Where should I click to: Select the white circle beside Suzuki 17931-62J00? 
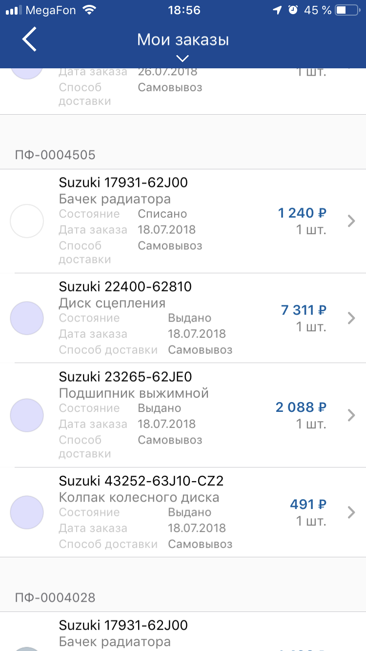pos(27,221)
